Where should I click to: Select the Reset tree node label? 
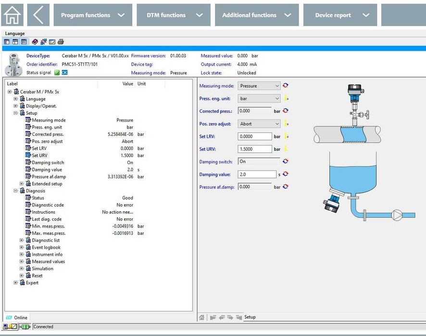pyautogui.click(x=37, y=276)
